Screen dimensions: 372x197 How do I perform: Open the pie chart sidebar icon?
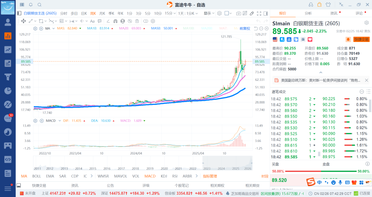pyautogui.click(x=8, y=91)
